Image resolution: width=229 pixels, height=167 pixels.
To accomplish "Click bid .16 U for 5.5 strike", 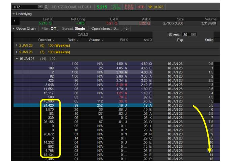I will [123, 105].
